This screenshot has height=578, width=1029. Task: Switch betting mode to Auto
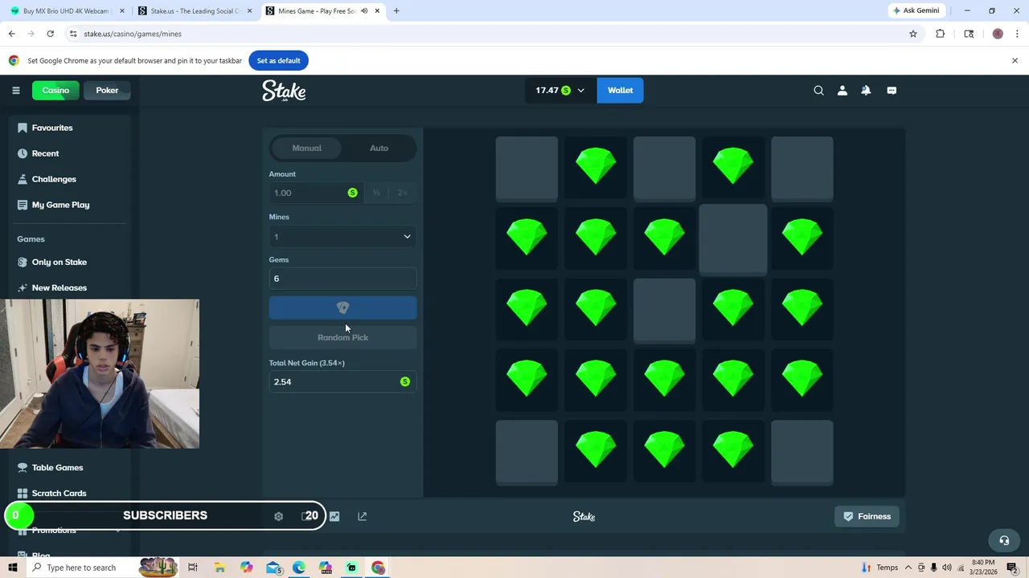click(x=379, y=148)
